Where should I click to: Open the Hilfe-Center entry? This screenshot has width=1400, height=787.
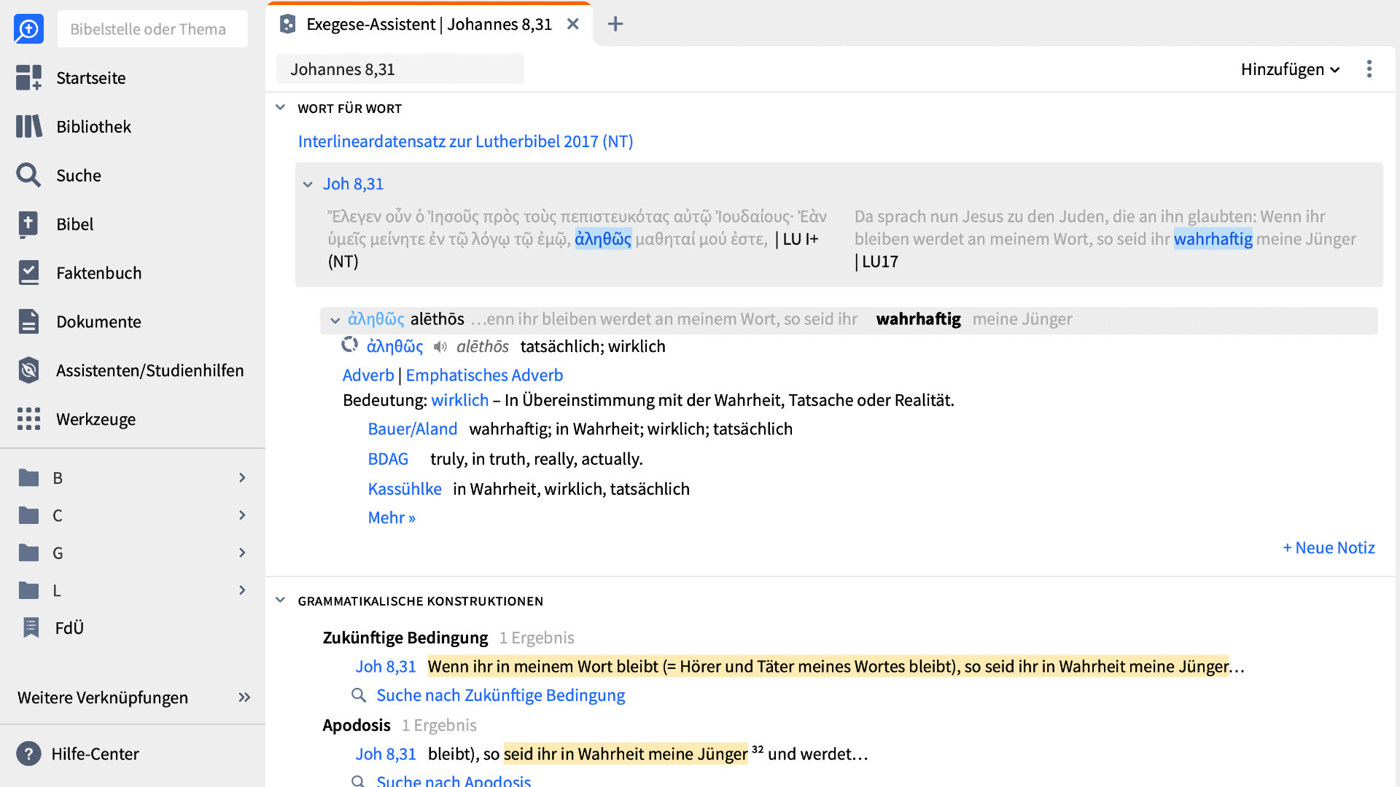[95, 753]
